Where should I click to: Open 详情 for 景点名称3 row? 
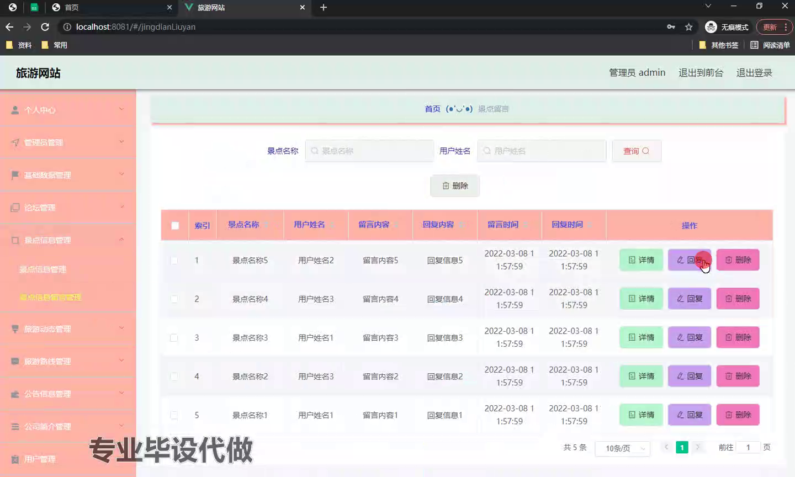(641, 337)
